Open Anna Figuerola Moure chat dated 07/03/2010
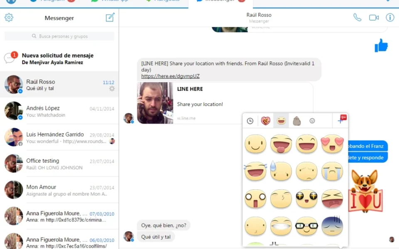Image resolution: width=399 pixels, height=249 pixels. (x=59, y=216)
